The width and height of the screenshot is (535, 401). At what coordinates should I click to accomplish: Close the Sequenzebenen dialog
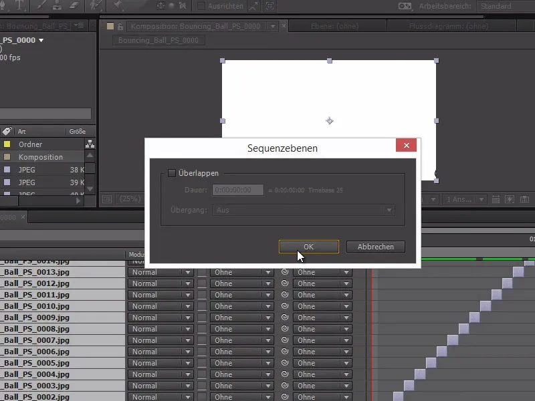tap(406, 145)
